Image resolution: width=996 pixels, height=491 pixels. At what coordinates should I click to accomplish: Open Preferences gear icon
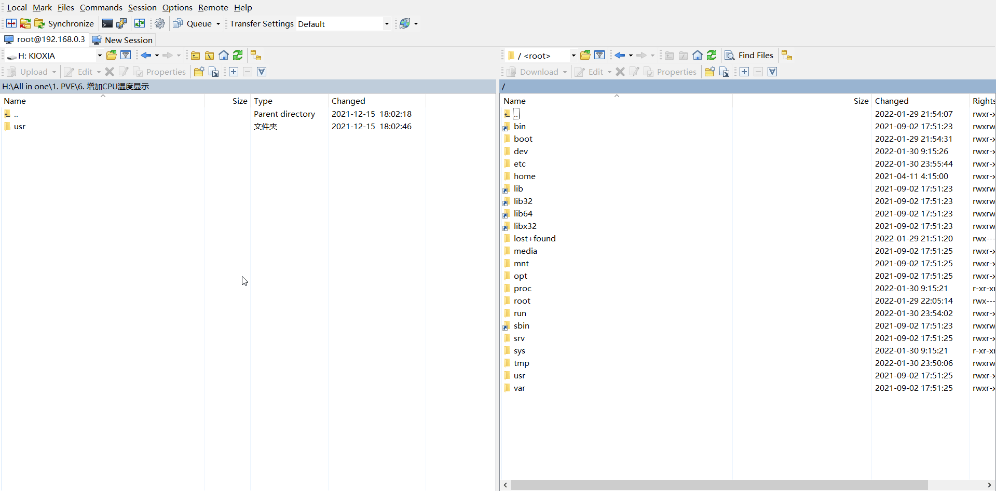click(x=160, y=23)
